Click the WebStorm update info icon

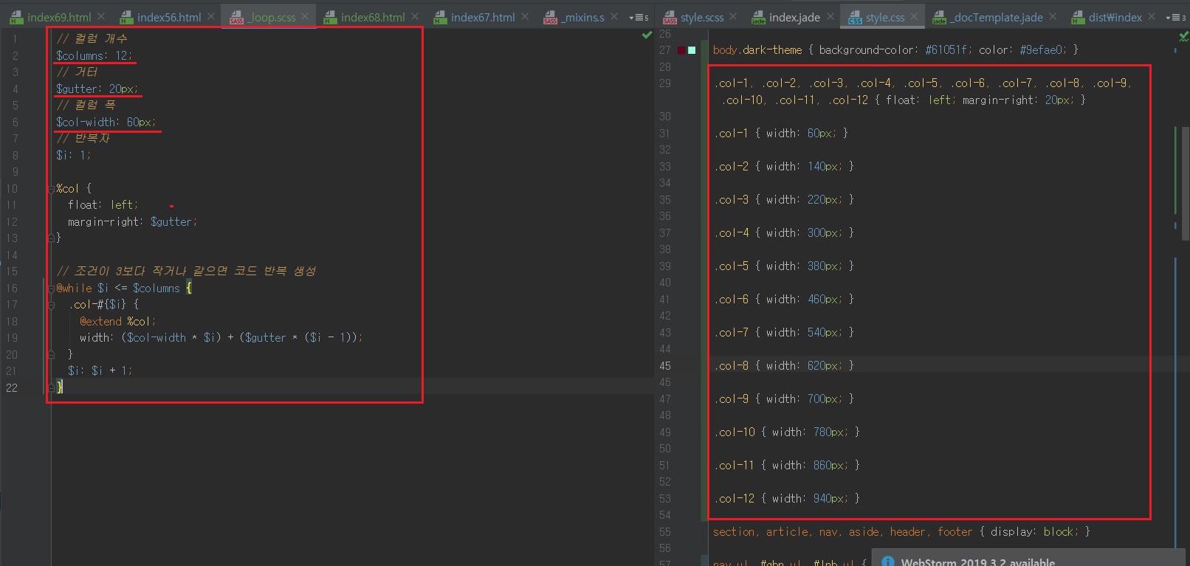pos(888,562)
